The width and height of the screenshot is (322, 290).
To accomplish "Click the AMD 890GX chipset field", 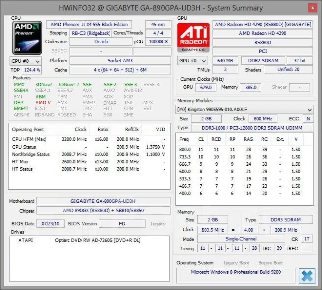I will [x=103, y=211].
